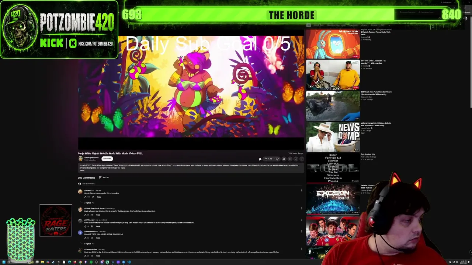Open the comments Sort by dropdown
Image resolution: width=472 pixels, height=265 pixels.
[x=104, y=177]
